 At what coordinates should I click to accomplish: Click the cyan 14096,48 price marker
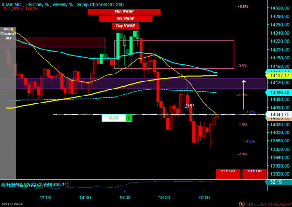coord(279,93)
